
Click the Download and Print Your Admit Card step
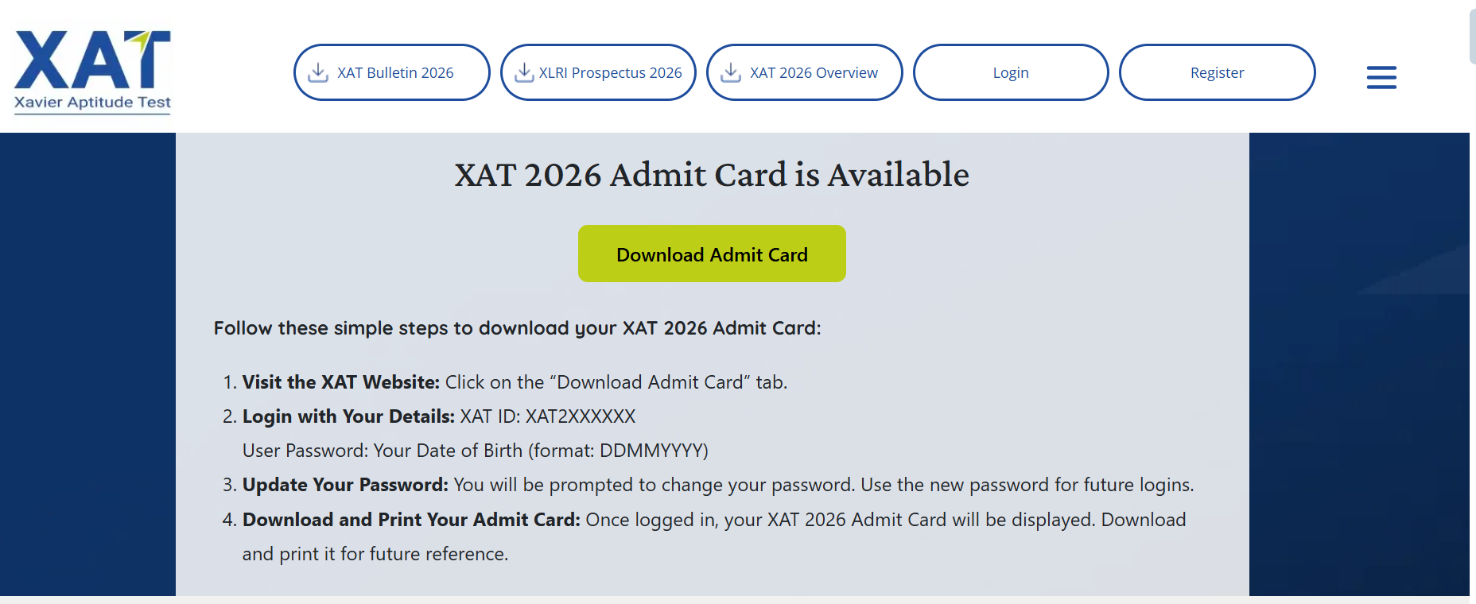pos(705,536)
